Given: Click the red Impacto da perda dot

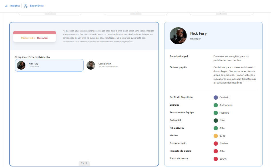Looking at the screenshot, I should 216,151.
